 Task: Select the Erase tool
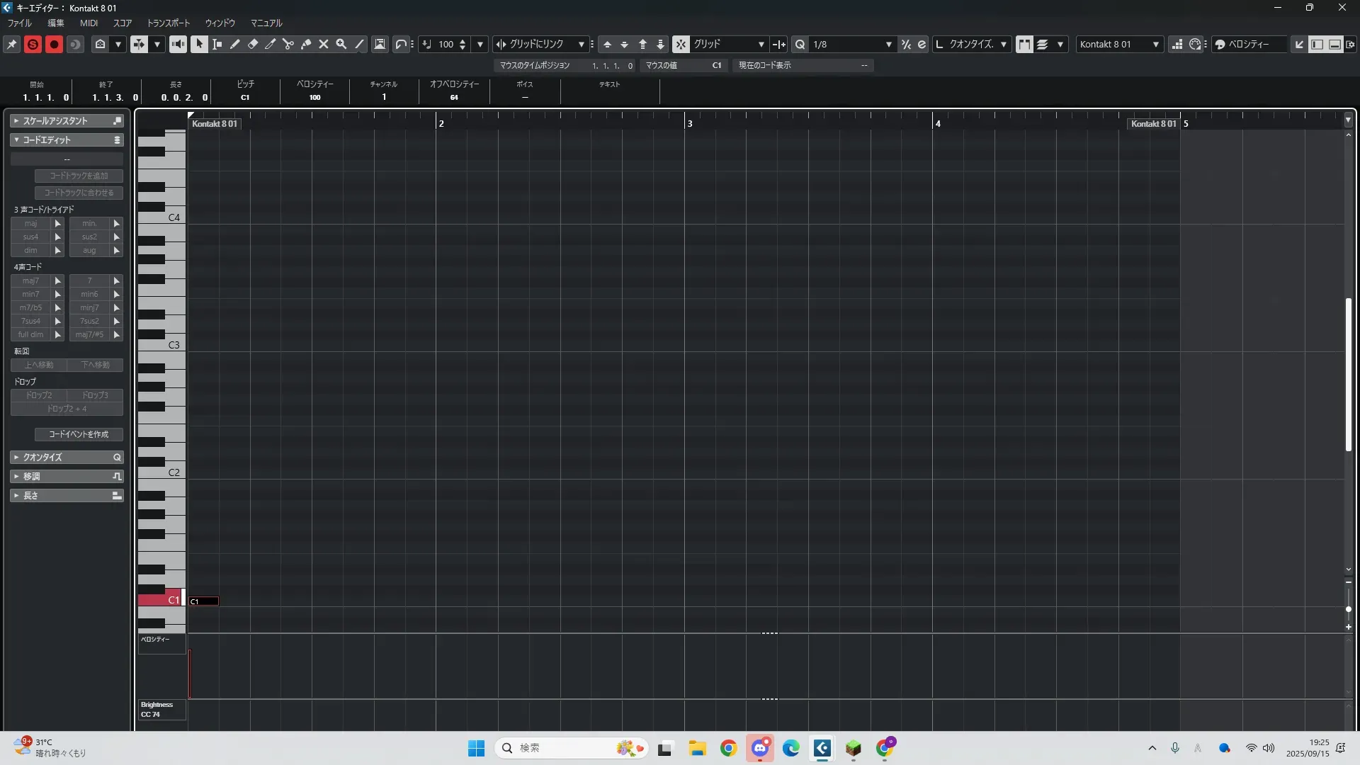point(253,44)
